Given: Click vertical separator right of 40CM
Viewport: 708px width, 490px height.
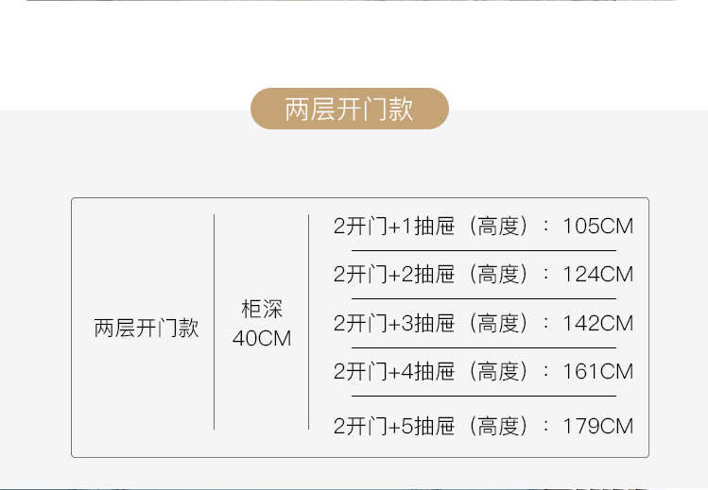Looking at the screenshot, I should click(x=309, y=322).
